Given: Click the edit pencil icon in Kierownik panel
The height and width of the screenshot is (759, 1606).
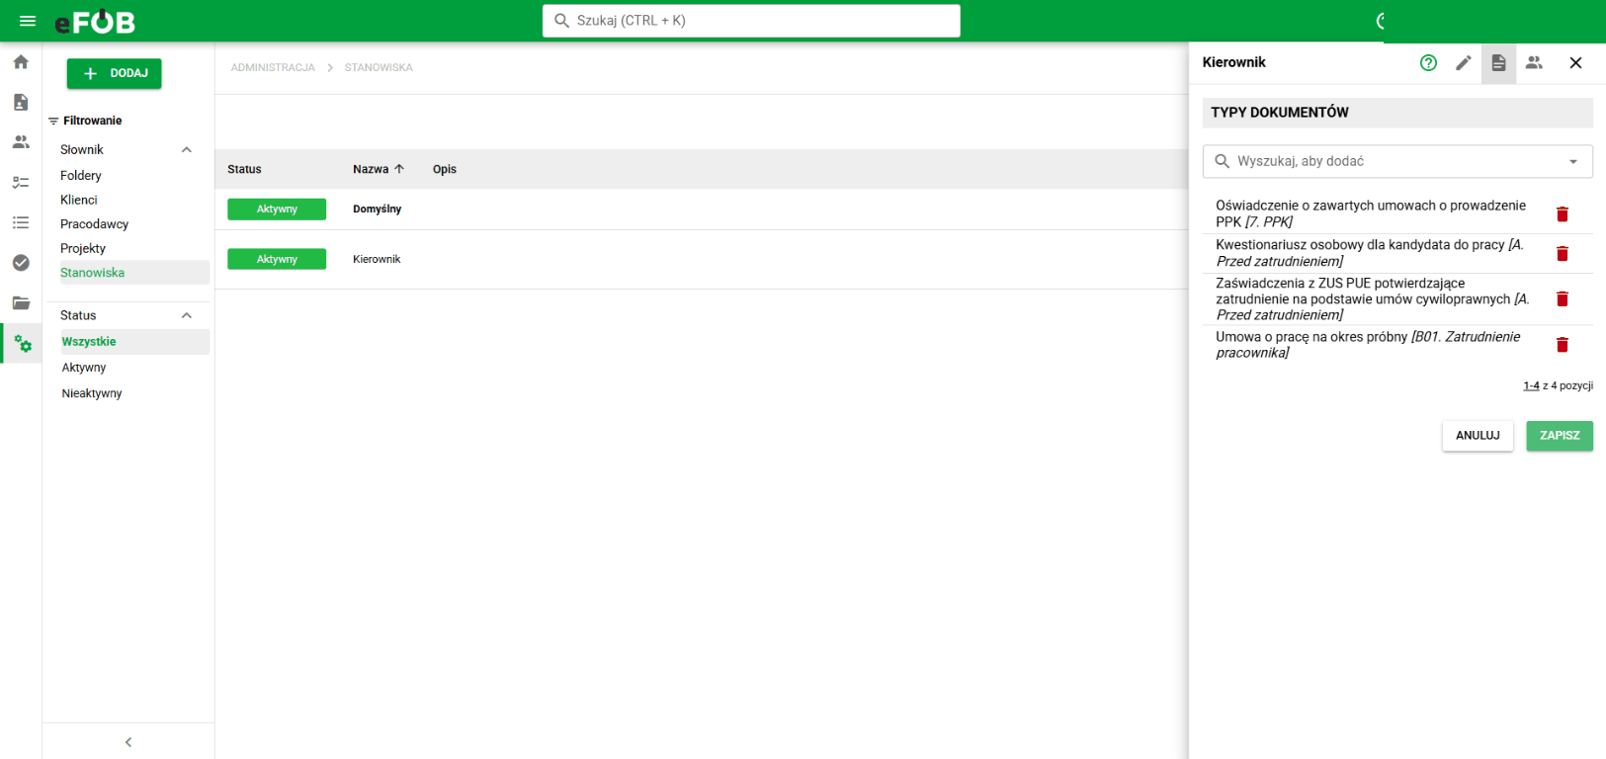Looking at the screenshot, I should [1464, 62].
